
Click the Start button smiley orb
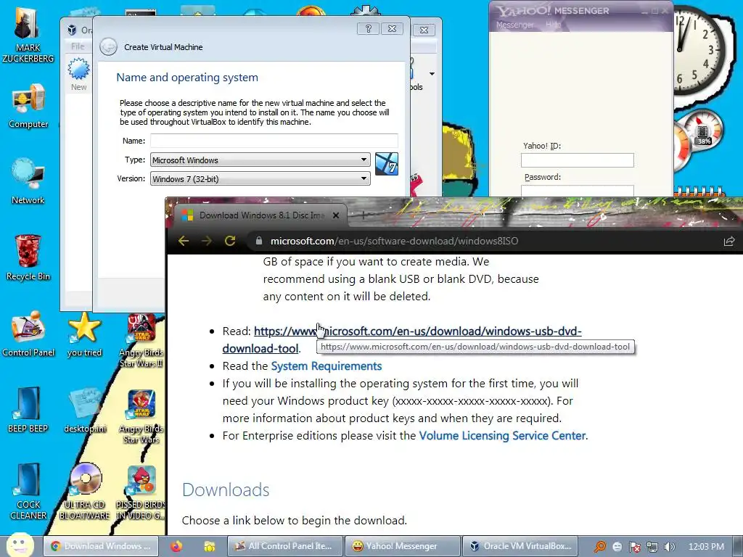(20, 545)
